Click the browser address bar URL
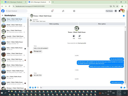 (x=30, y=6)
